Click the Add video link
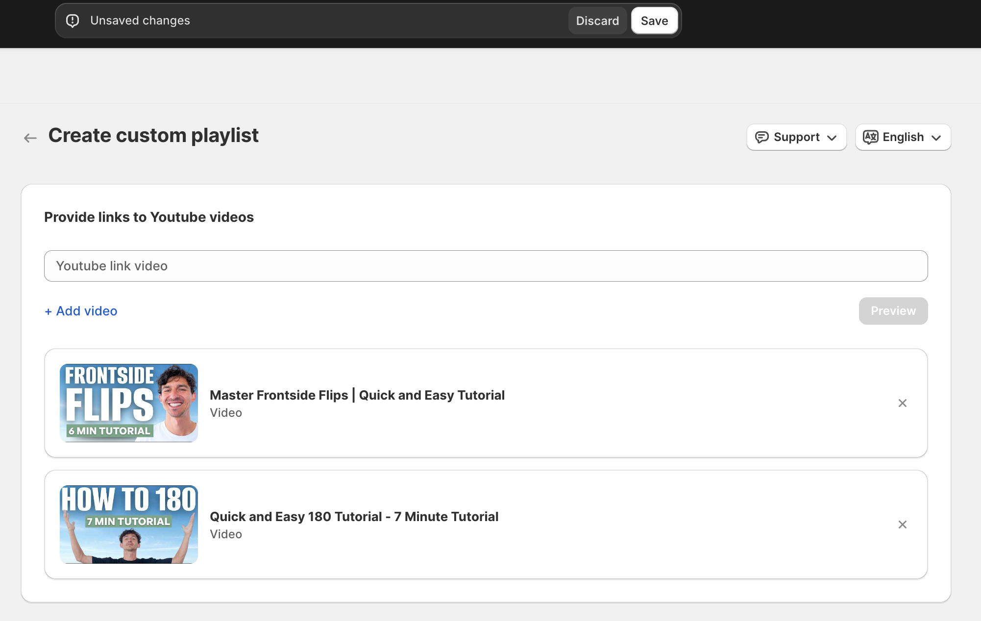 pos(86,311)
